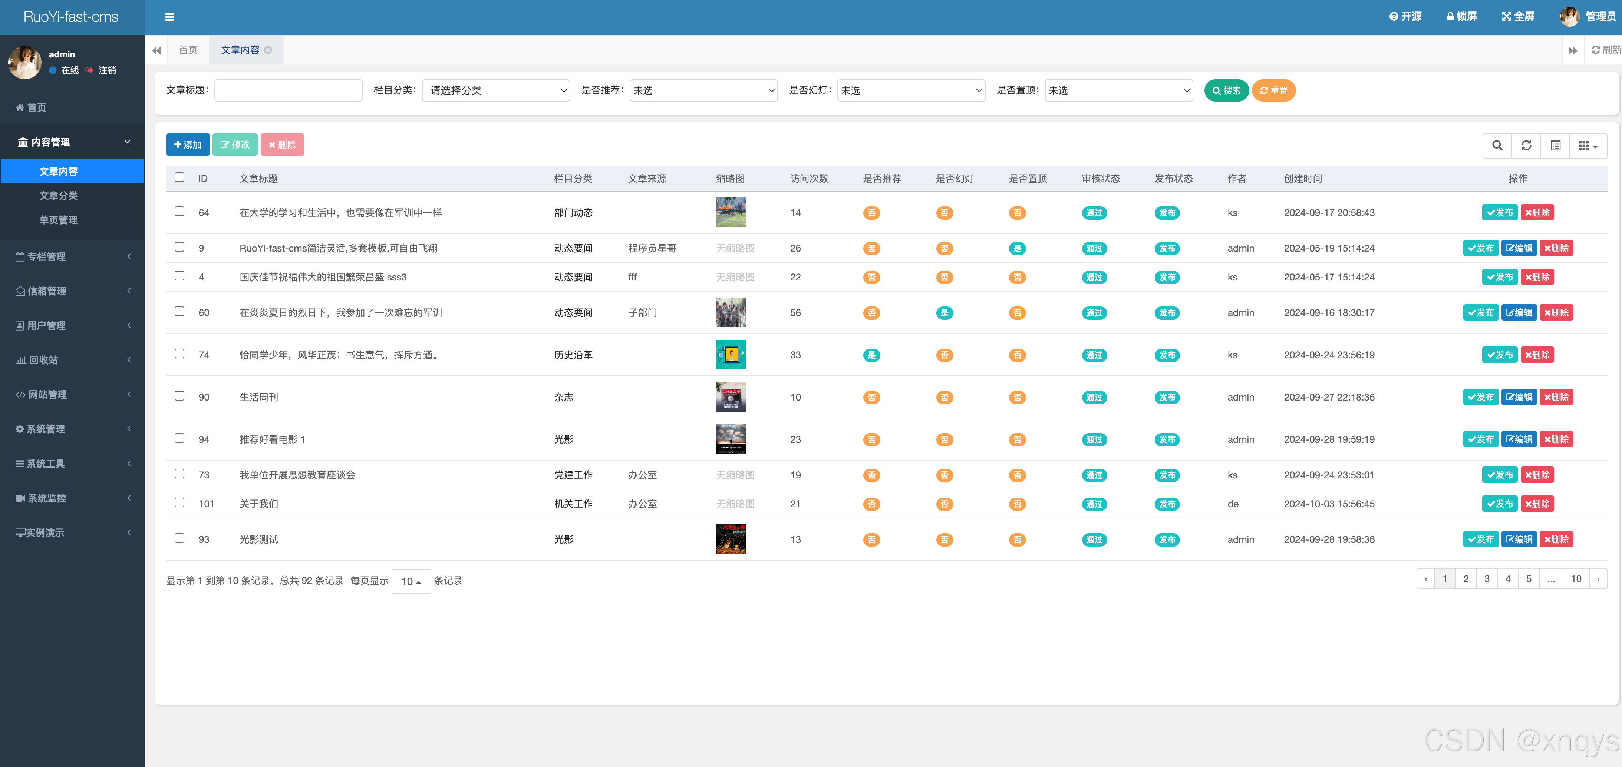Click the 全屏 fullscreen icon
The image size is (1622, 767).
tap(1506, 16)
